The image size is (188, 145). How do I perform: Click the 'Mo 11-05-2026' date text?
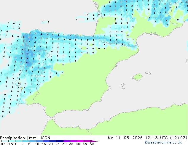coord(125,138)
